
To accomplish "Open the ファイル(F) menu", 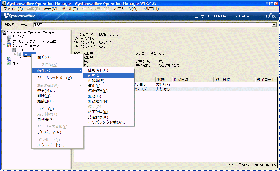I will (13, 9).
